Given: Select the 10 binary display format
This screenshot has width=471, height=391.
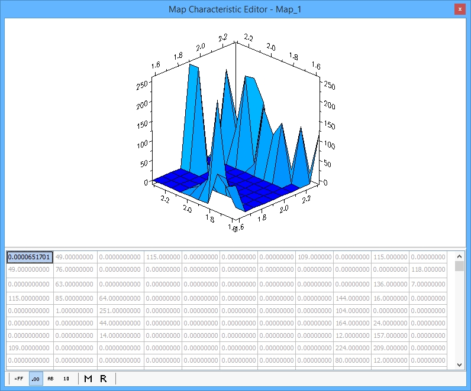Looking at the screenshot, I should point(66,379).
